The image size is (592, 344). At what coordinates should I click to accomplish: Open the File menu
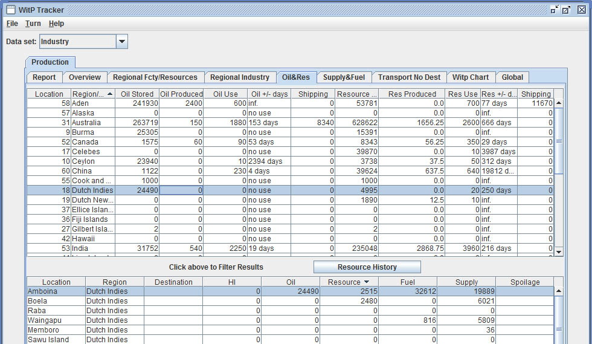point(12,24)
